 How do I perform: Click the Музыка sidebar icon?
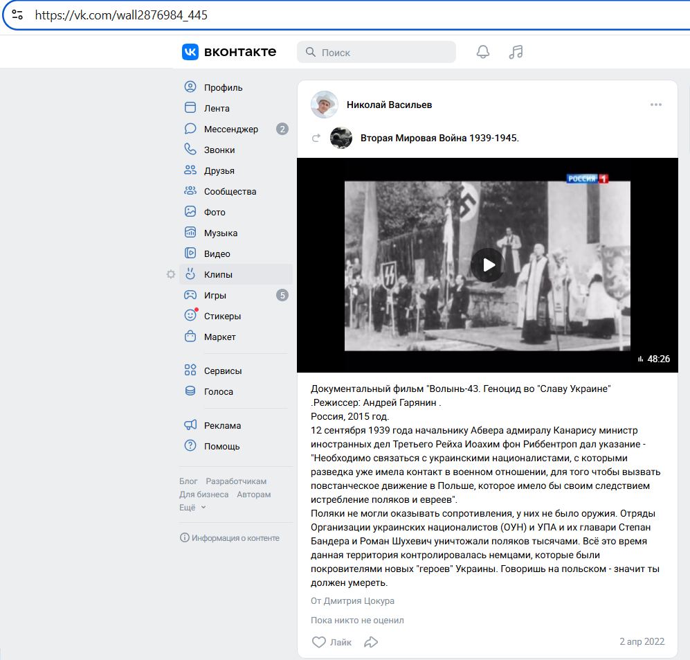pyautogui.click(x=190, y=232)
